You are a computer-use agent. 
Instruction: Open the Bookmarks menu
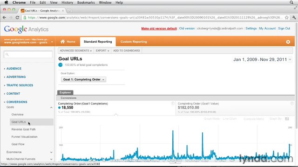86,2
